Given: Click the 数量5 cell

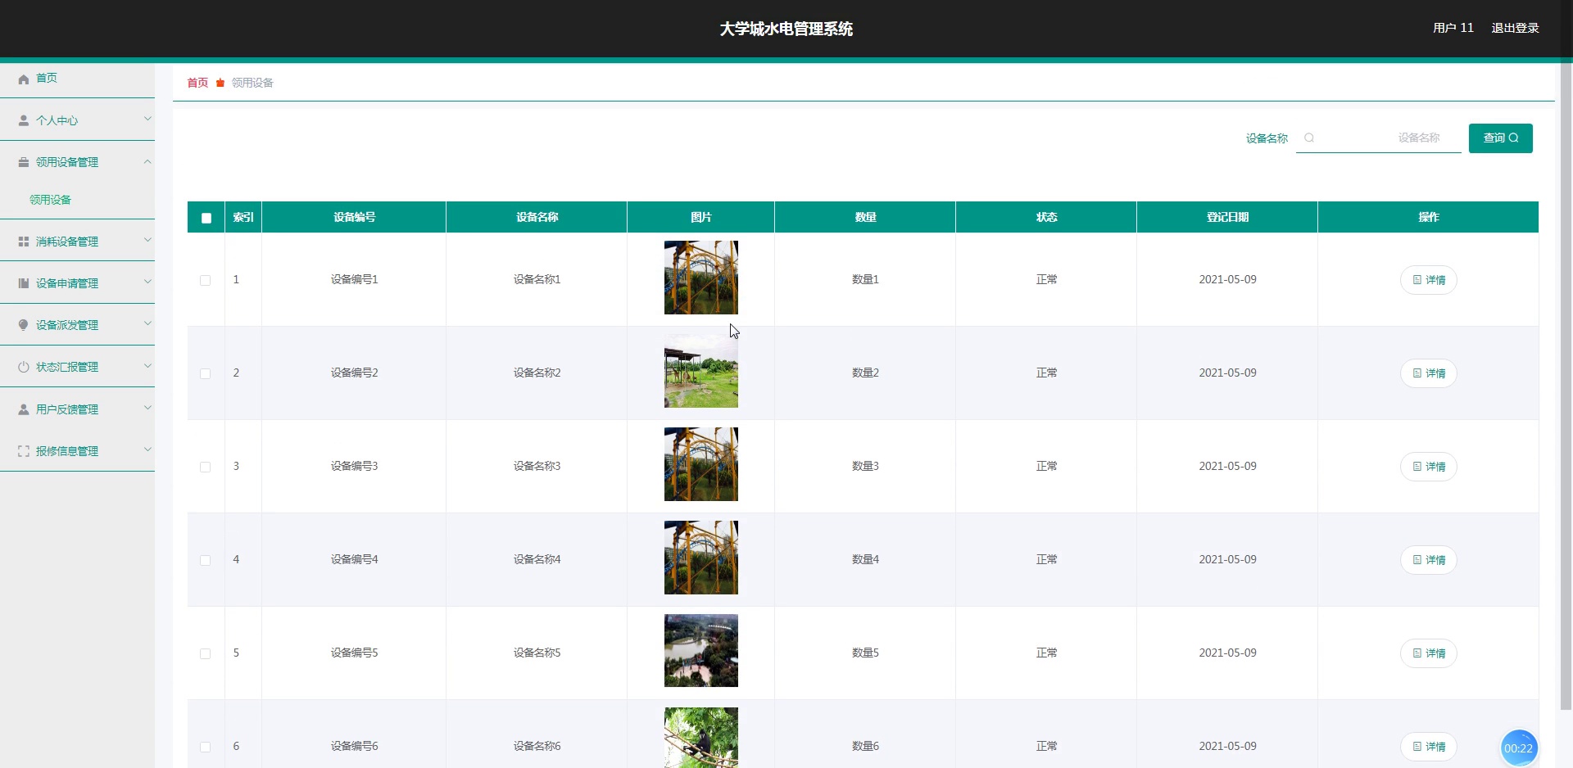Looking at the screenshot, I should (x=865, y=653).
